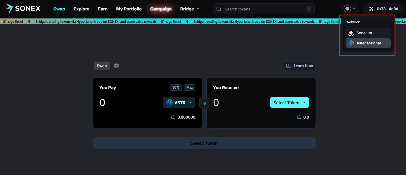Click the Max amount button

190,88
